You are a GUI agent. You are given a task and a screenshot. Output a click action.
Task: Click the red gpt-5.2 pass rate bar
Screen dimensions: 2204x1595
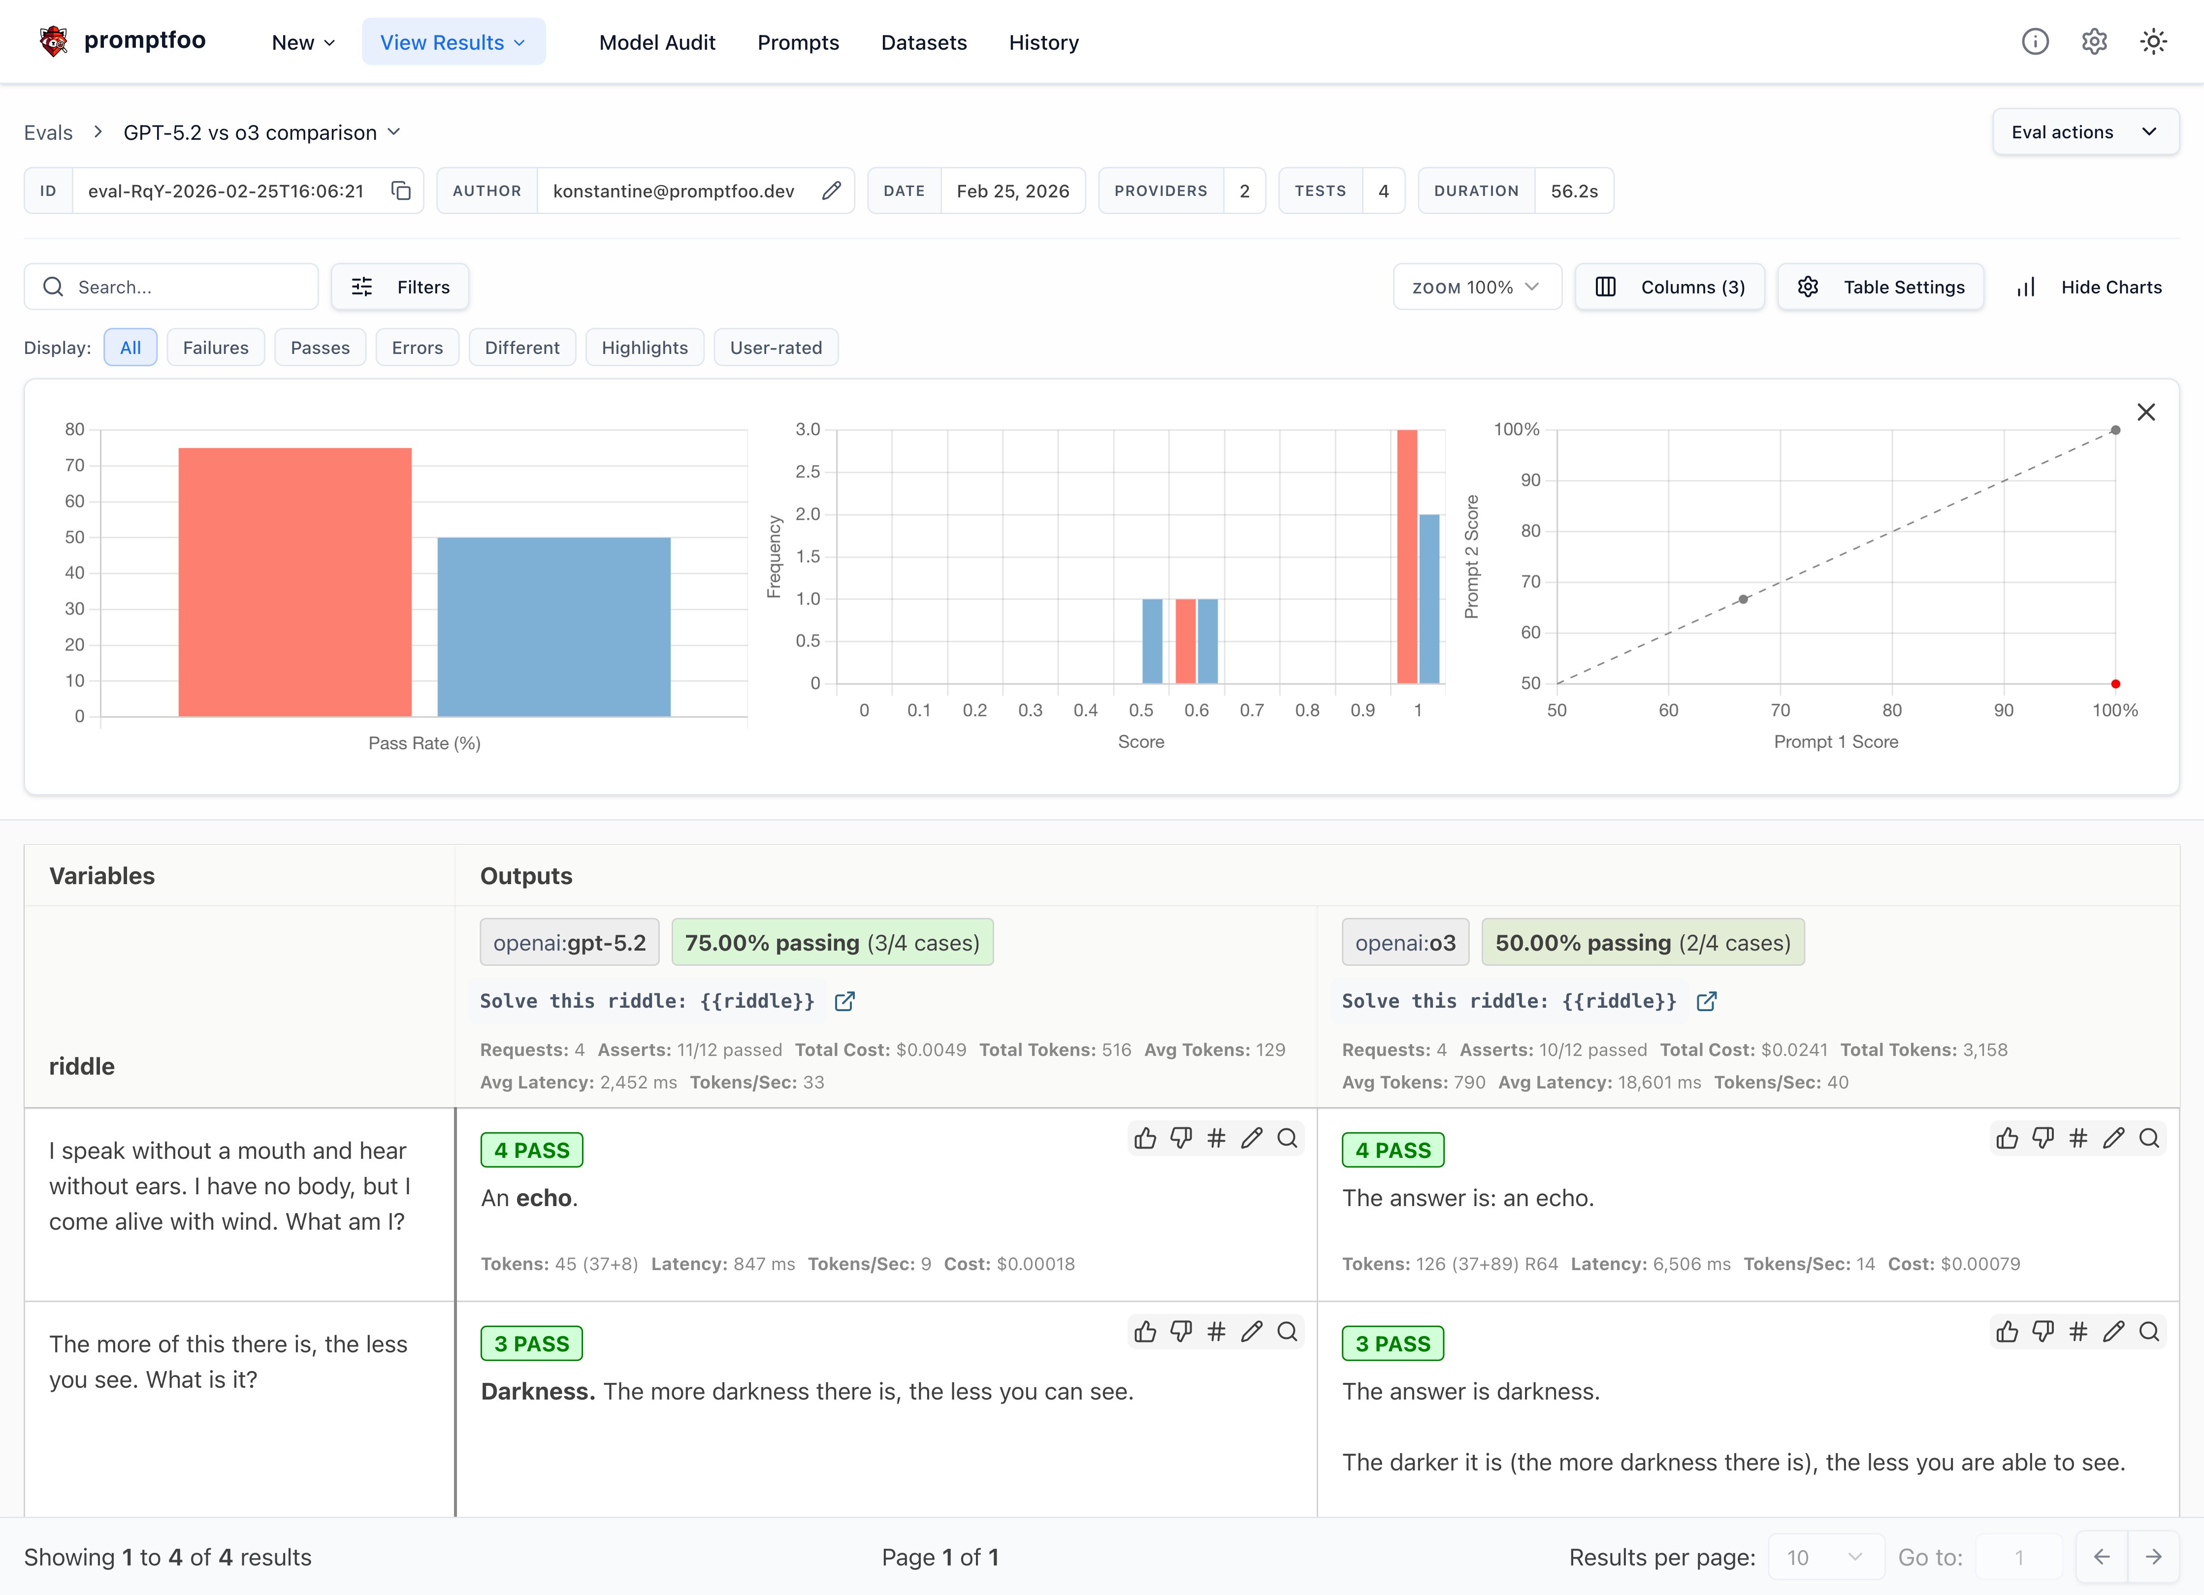(x=294, y=583)
